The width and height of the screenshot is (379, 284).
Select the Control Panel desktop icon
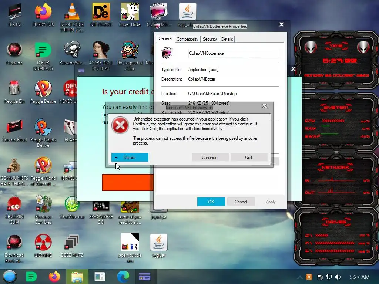tap(14, 131)
